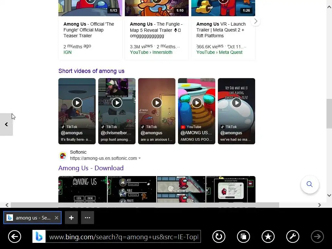
Task: Click the horizontal scroll left arrow
Action: click(7, 205)
